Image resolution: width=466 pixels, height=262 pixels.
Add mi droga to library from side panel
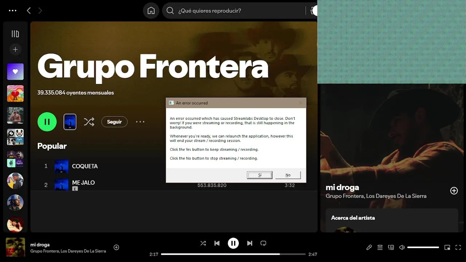click(454, 191)
